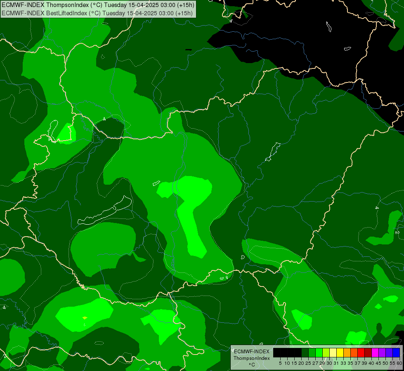Click legend tick value '39'
Screen dimensions: 404x371
click(x=364, y=363)
